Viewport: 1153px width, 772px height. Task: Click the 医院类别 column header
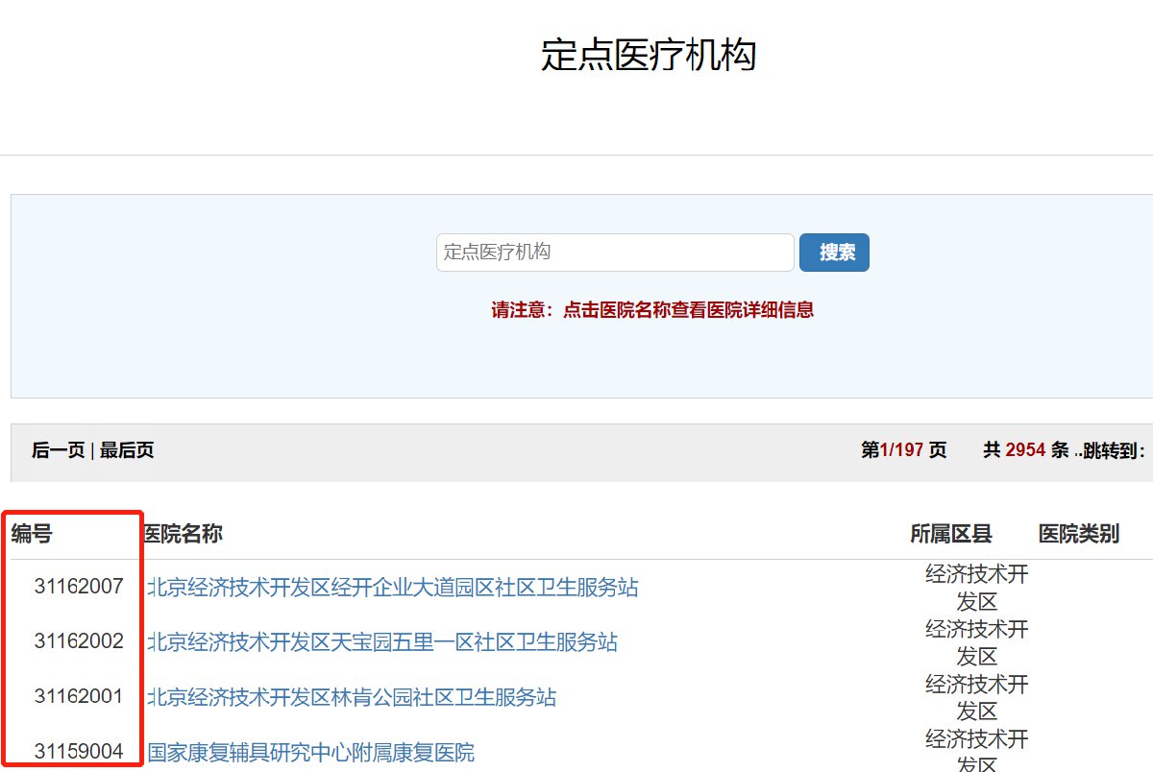1078,534
